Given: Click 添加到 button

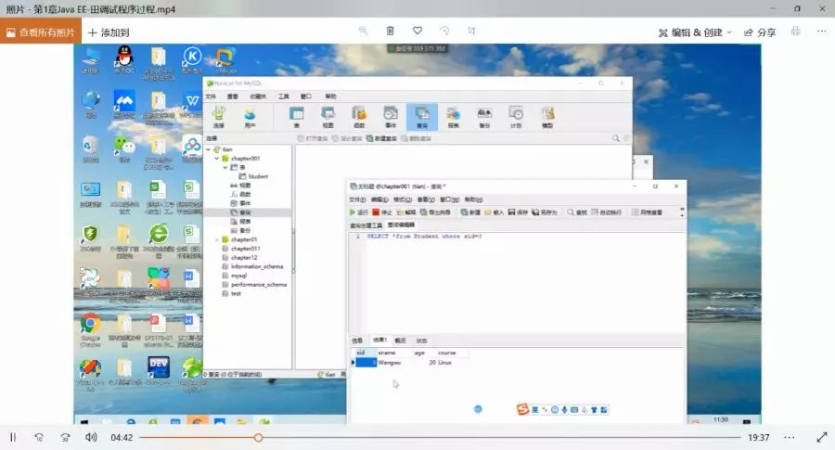Looking at the screenshot, I should (x=109, y=32).
